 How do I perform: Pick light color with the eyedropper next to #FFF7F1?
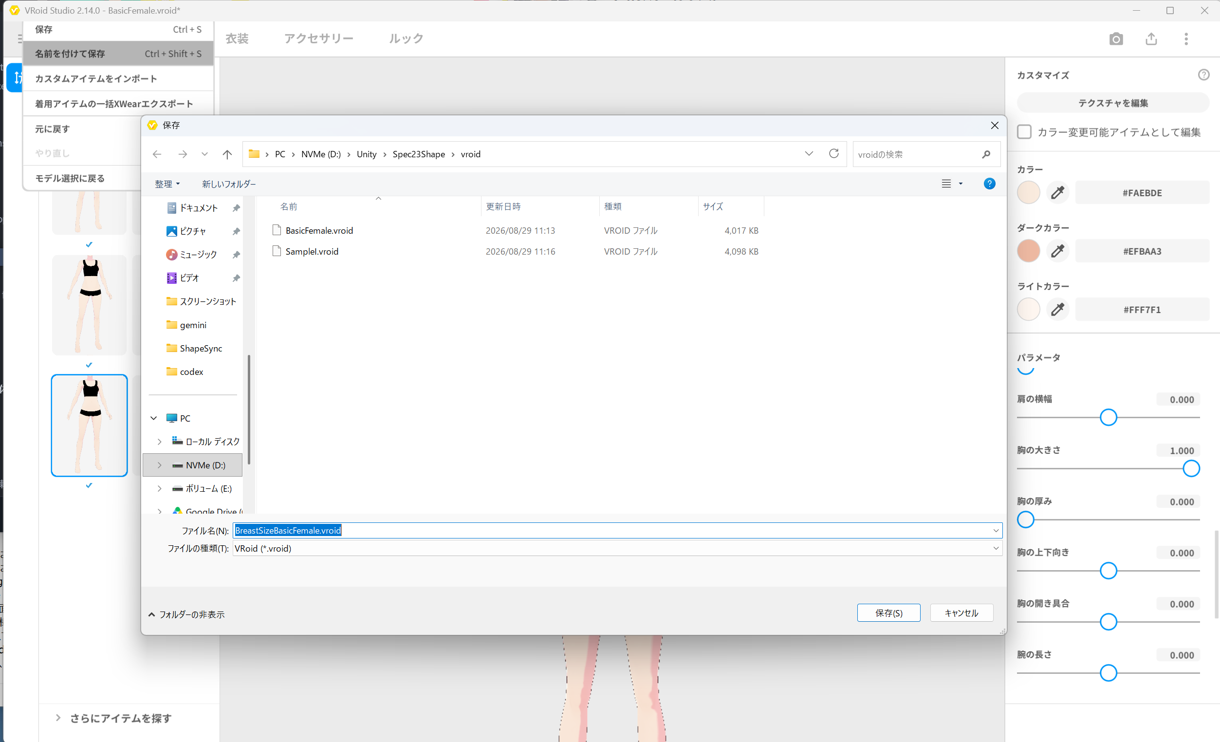point(1057,310)
